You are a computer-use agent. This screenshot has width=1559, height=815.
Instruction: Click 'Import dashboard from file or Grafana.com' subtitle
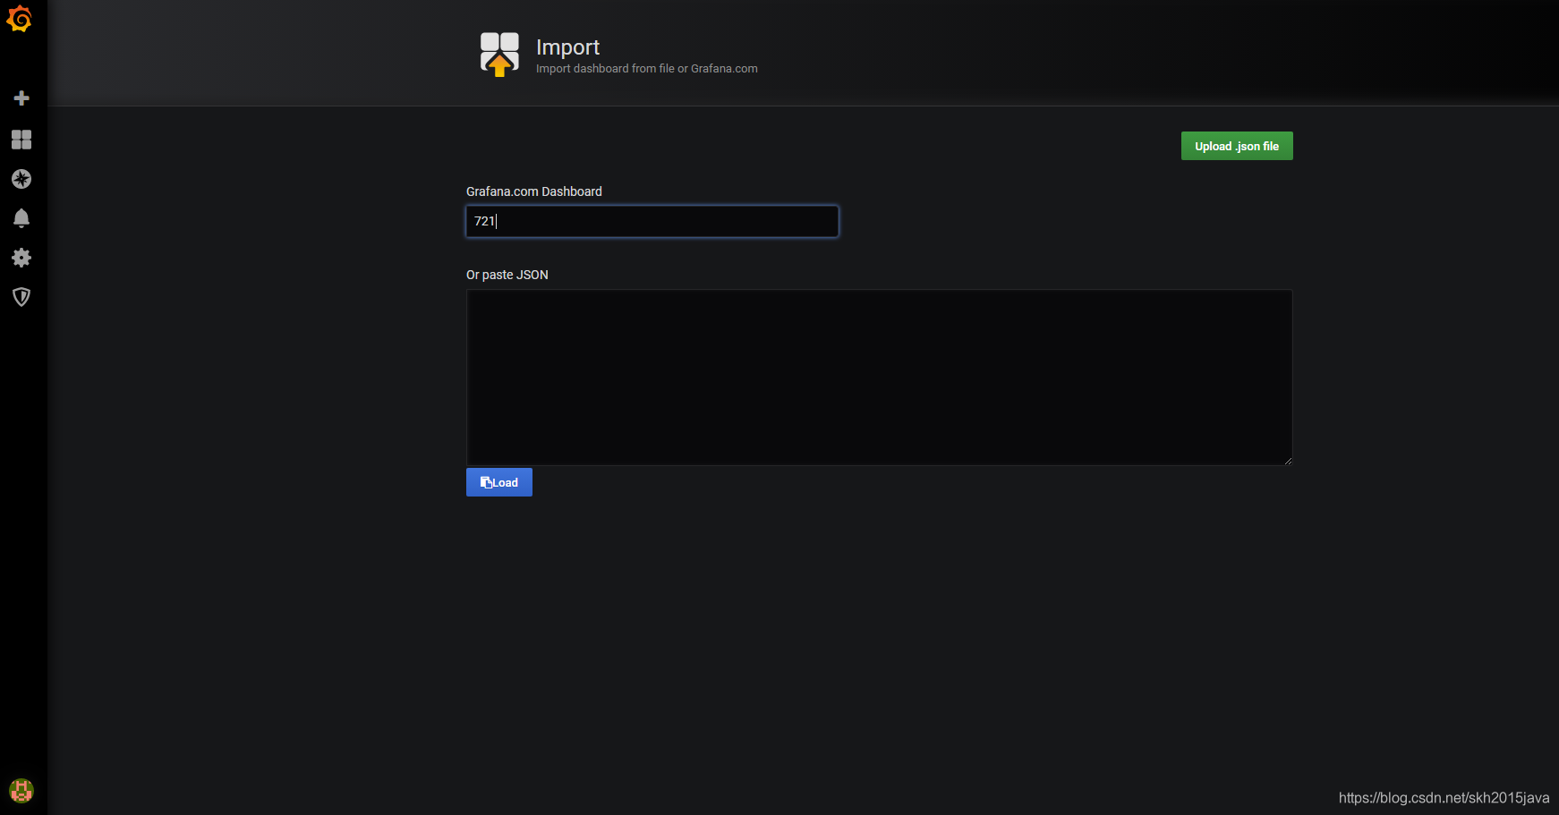[x=647, y=69]
